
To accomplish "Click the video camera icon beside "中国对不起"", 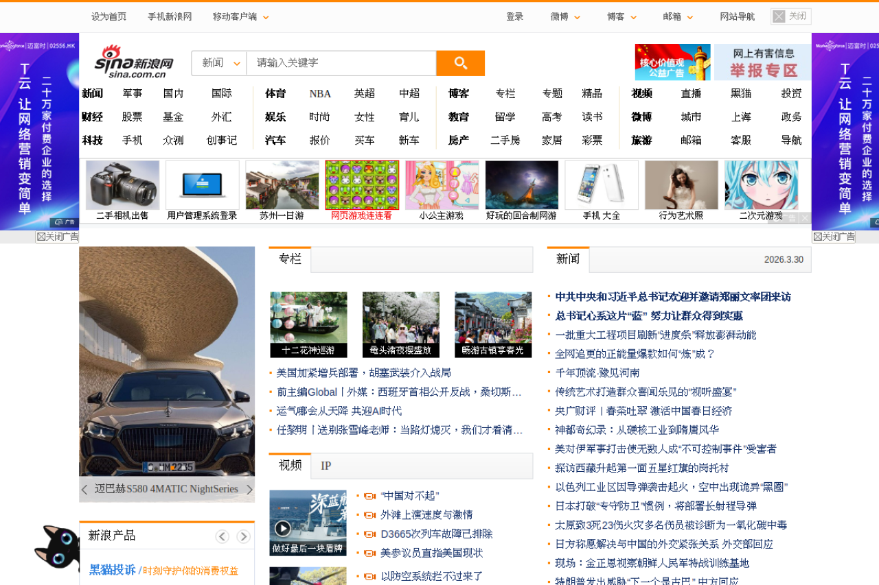I will [370, 496].
